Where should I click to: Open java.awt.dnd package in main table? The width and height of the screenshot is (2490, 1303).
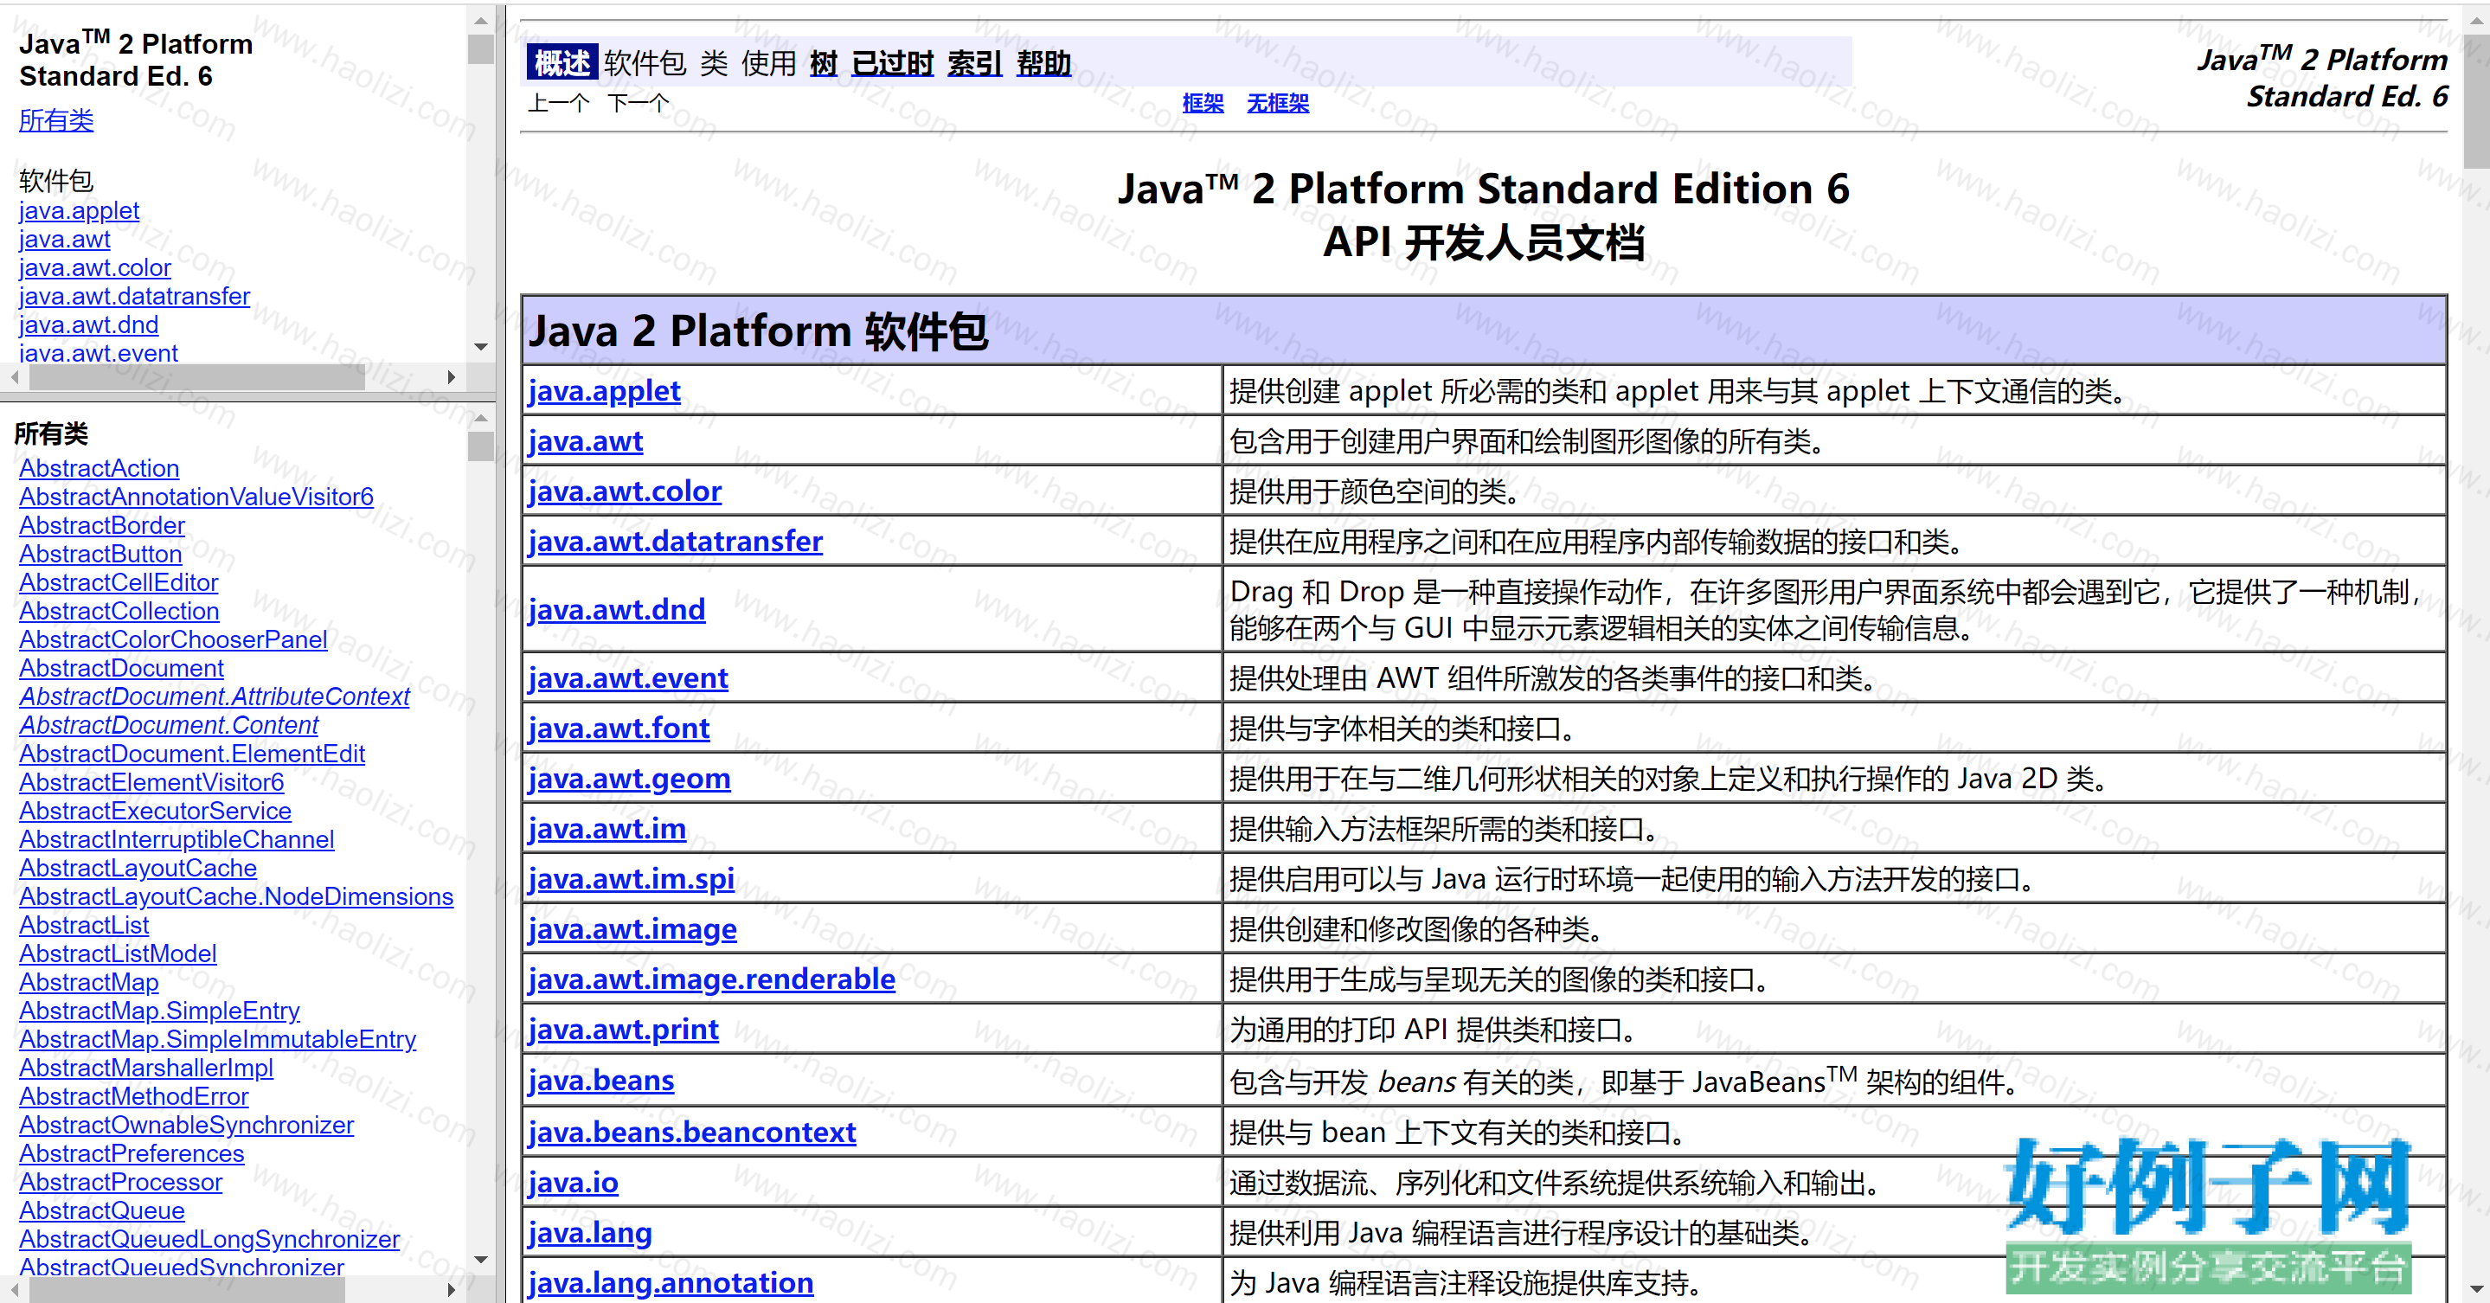tap(617, 610)
